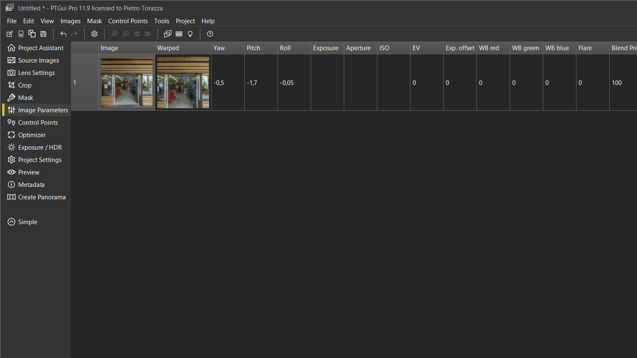Click the camera icon beside Lens Settings
This screenshot has width=637, height=358.
[11, 73]
